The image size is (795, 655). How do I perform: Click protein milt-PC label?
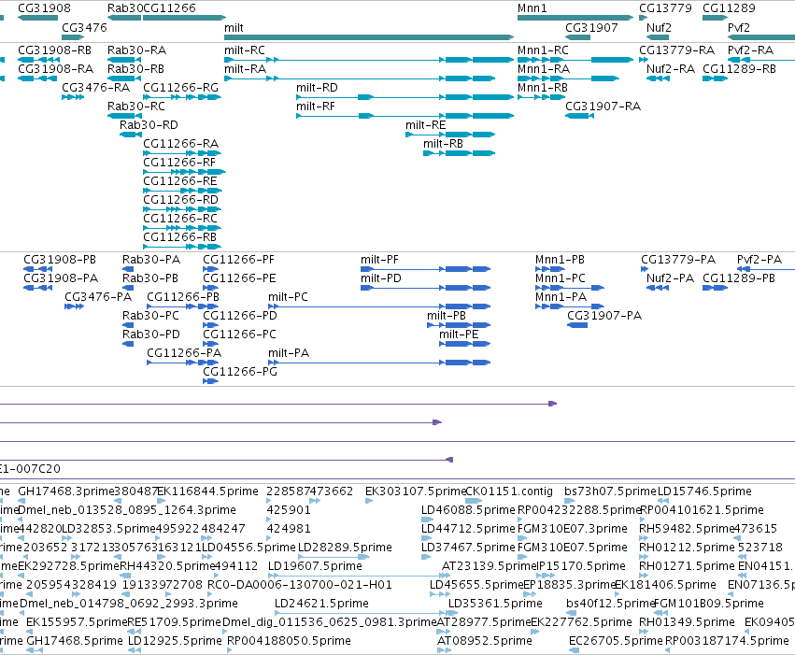(288, 297)
